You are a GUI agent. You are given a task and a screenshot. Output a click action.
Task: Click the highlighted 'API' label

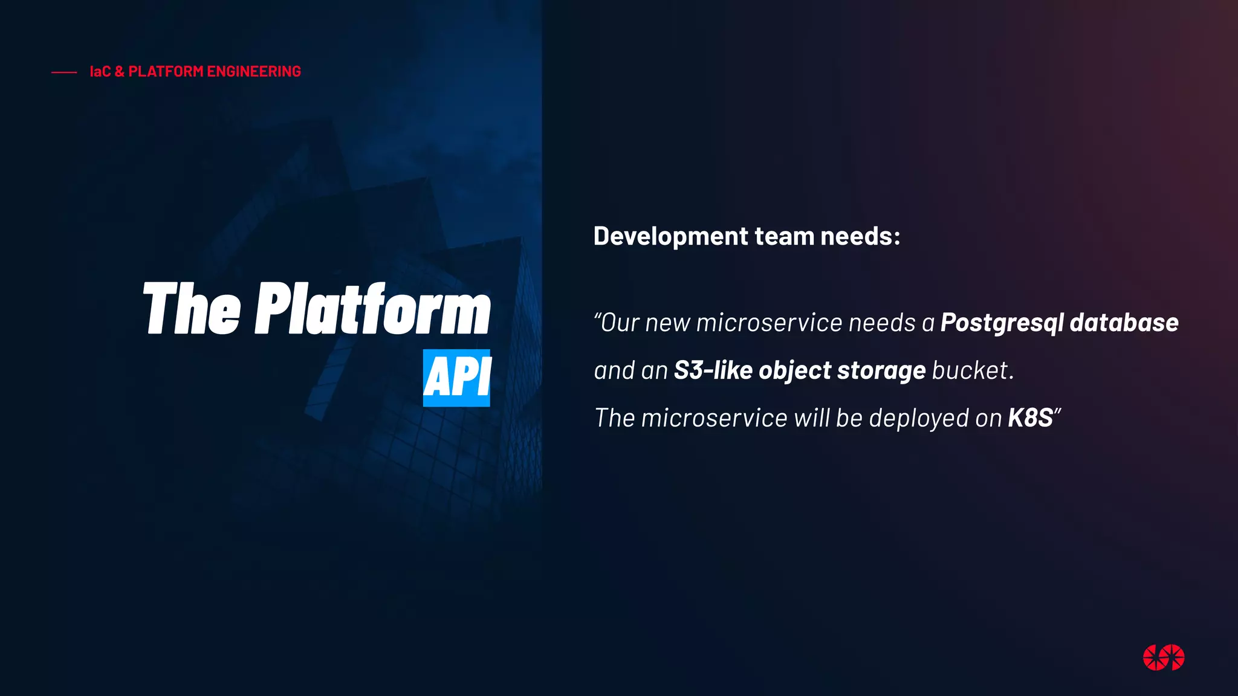pos(457,378)
